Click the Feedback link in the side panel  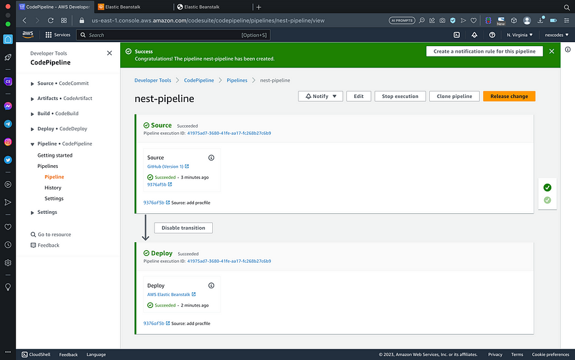[45, 245]
